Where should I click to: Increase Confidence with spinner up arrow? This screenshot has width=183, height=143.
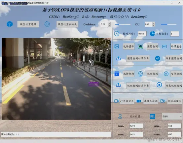[109, 23]
